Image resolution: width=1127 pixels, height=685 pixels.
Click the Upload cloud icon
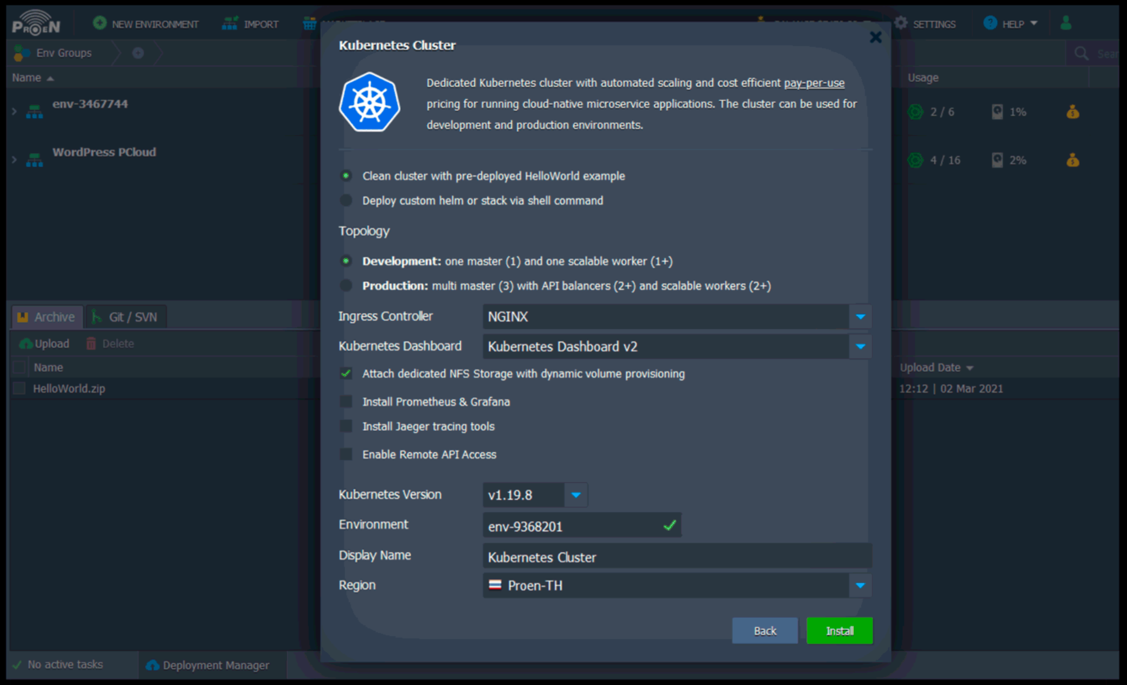[25, 344]
